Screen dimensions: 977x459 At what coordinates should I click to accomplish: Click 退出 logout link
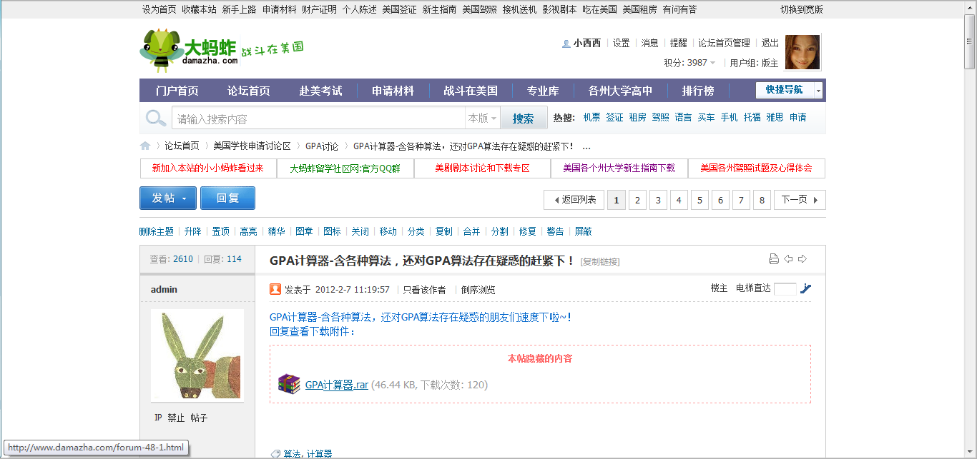770,43
